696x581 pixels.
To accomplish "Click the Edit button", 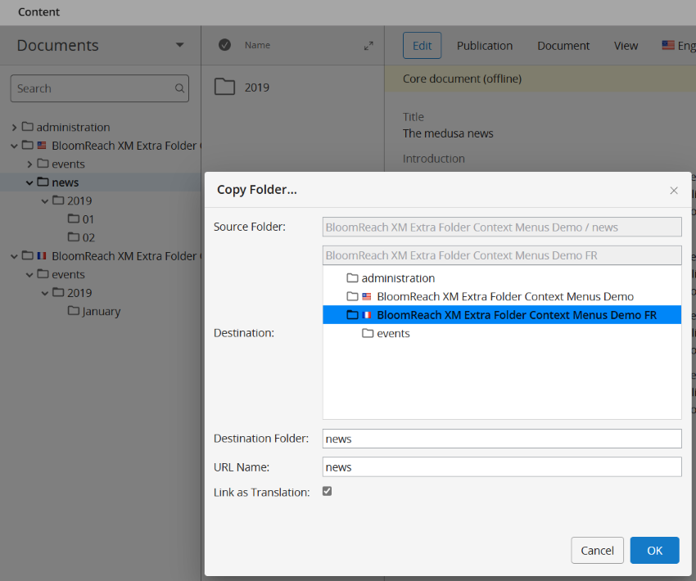I will [423, 45].
